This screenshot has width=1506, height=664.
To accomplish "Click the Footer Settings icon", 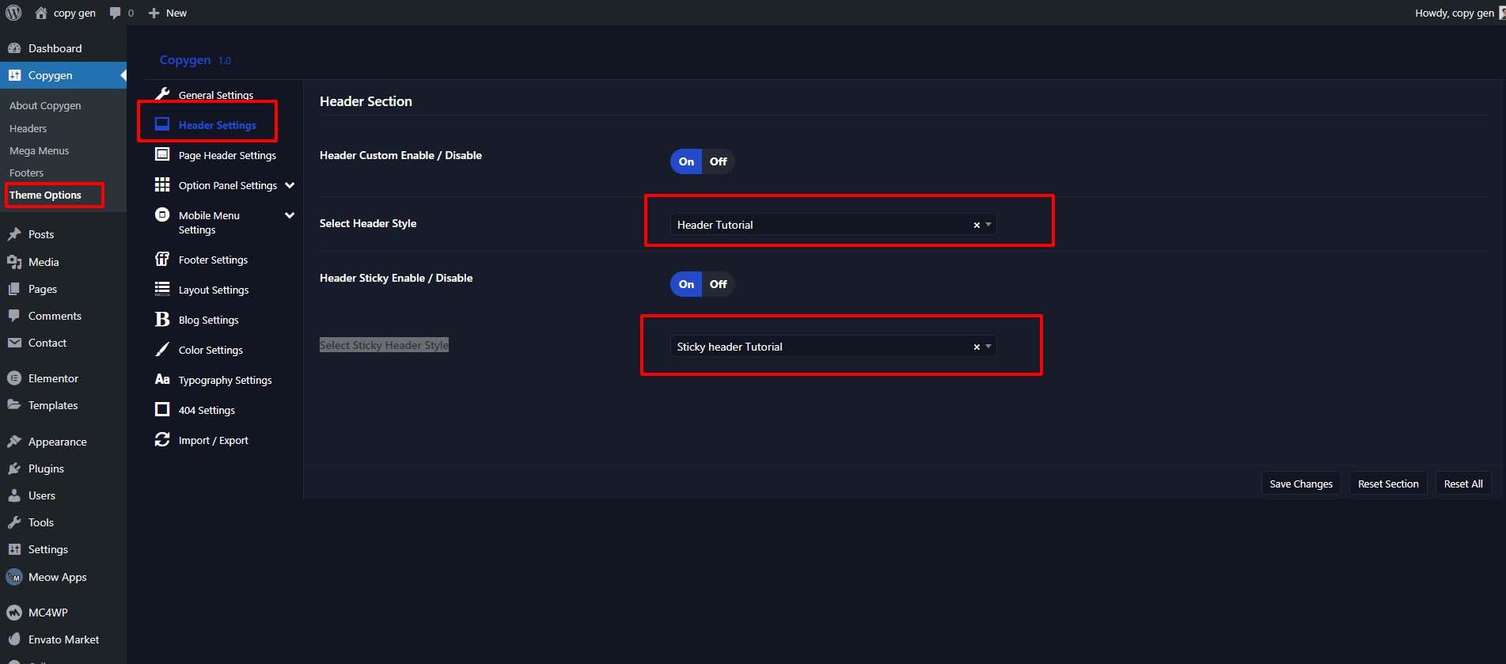I will pos(162,259).
